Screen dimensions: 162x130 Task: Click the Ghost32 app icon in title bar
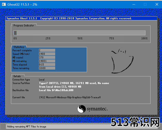(4, 4)
